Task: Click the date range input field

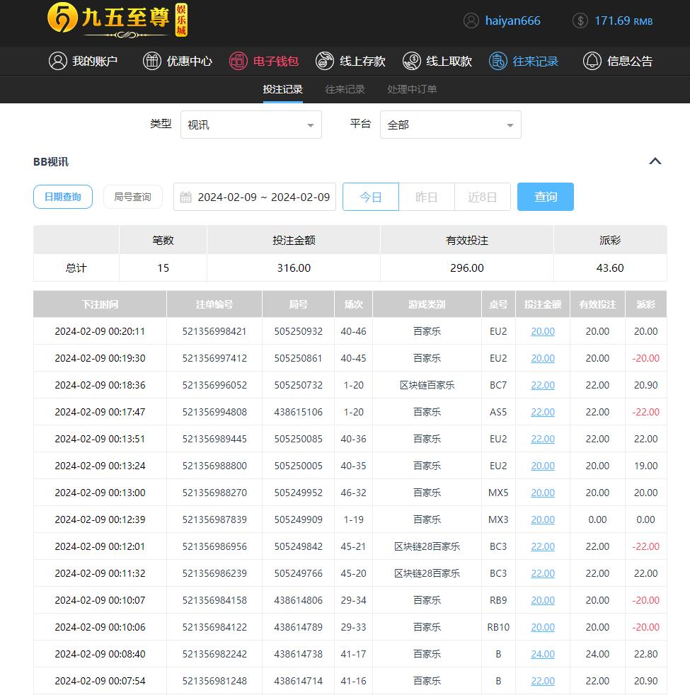Action: click(255, 197)
